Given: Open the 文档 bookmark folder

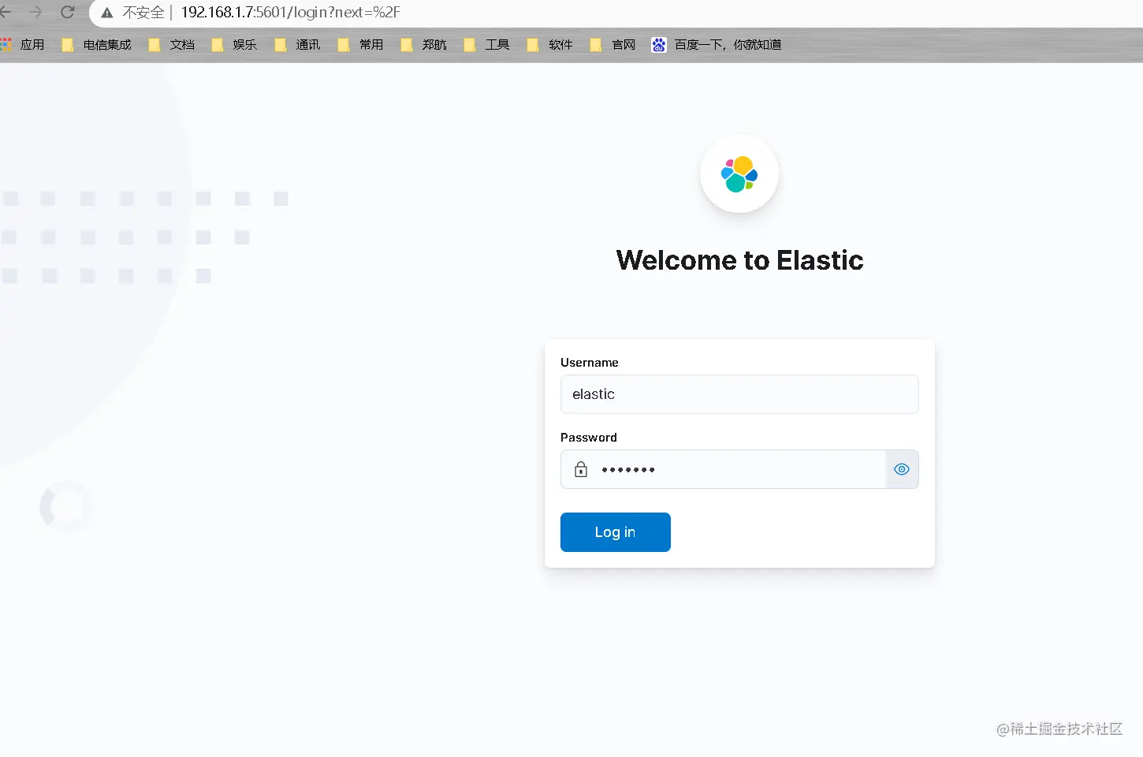Looking at the screenshot, I should pyautogui.click(x=172, y=45).
